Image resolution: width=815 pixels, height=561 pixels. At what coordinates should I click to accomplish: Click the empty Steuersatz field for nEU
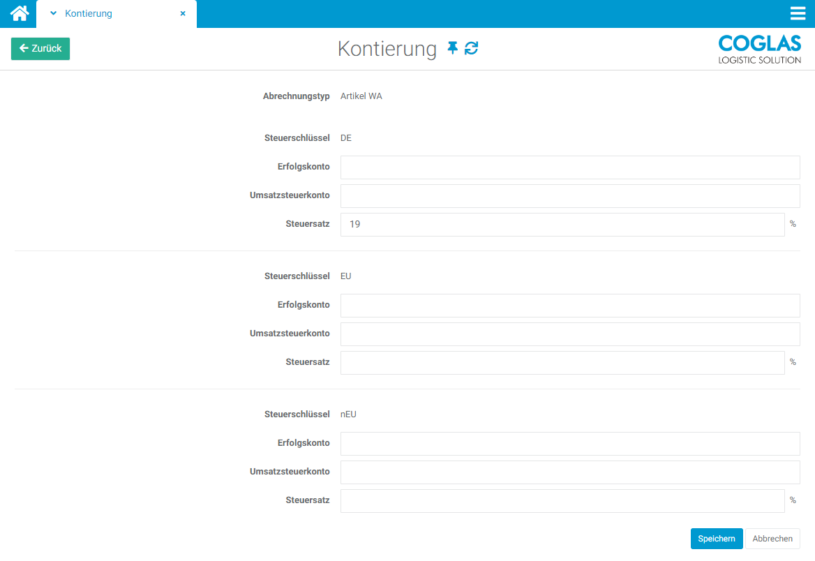pyautogui.click(x=562, y=501)
